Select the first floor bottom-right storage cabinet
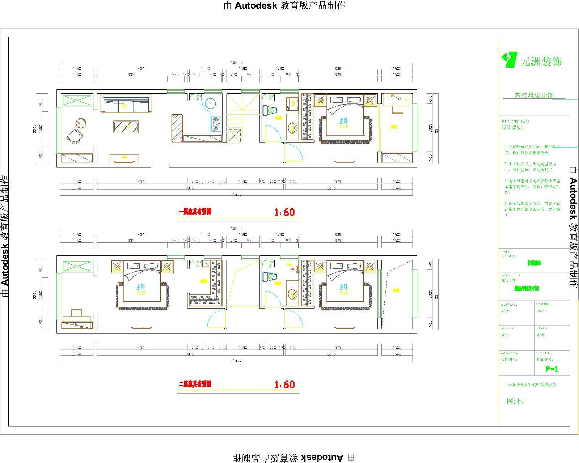Screen dimensions: 579x463 point(397,158)
